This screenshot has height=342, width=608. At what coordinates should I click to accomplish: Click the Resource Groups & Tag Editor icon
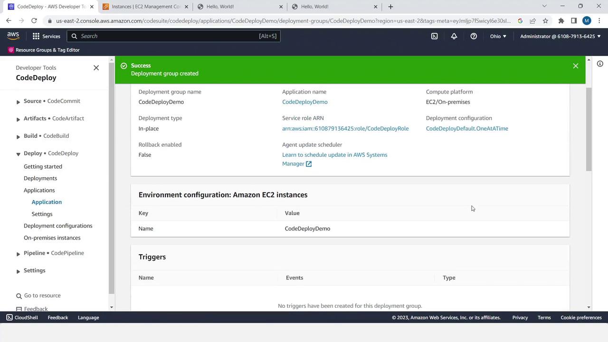click(x=11, y=50)
